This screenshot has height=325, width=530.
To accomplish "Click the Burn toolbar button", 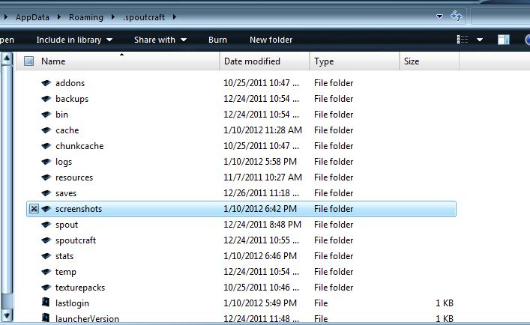I will point(217,40).
